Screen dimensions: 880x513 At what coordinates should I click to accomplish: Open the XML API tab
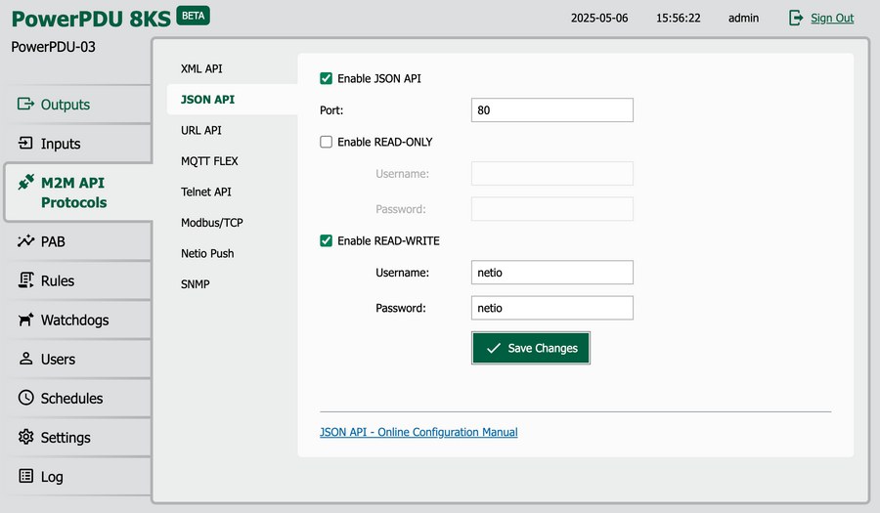[201, 68]
